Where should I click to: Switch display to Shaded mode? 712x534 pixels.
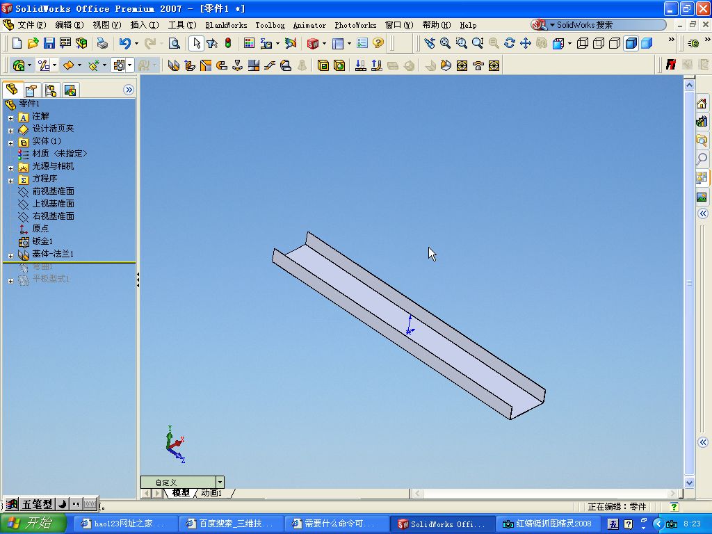[647, 43]
